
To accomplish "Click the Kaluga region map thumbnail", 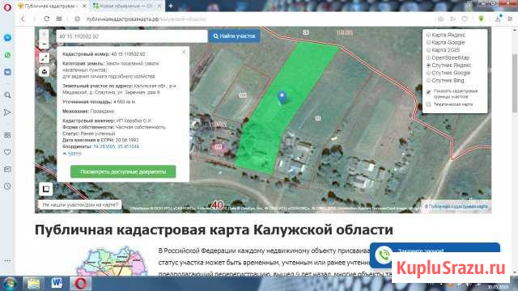I will click(113, 261).
